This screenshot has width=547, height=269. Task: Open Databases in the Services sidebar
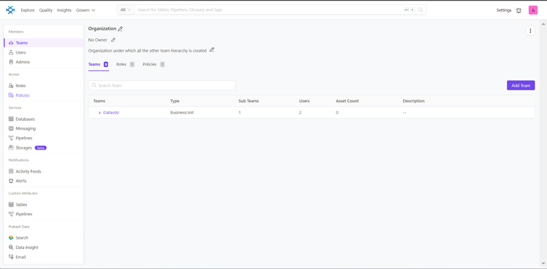click(25, 119)
